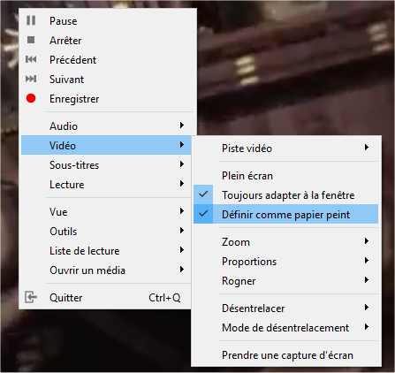This screenshot has height=373, width=395.
Task: Choose Prendre une capture d'écran
Action: (x=285, y=355)
